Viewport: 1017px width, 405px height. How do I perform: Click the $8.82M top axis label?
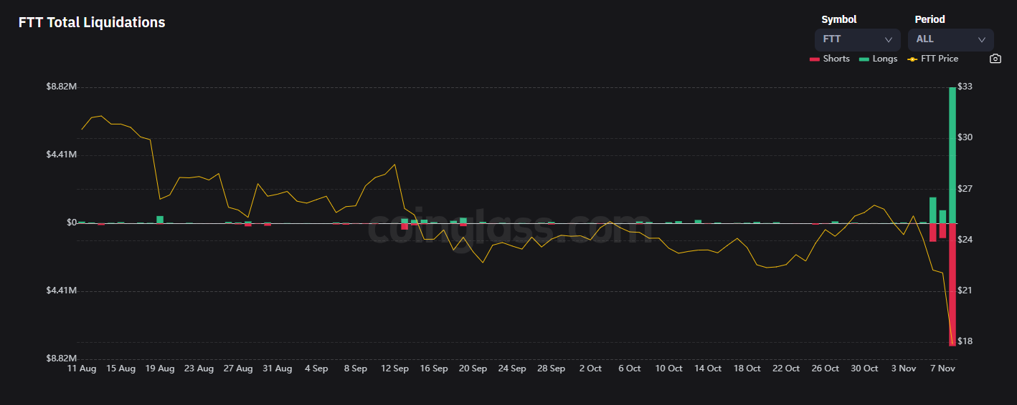point(61,87)
